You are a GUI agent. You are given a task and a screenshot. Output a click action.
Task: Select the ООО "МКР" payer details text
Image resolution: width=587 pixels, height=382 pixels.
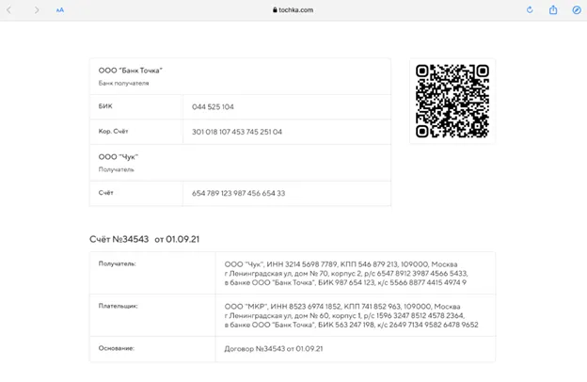point(351,315)
